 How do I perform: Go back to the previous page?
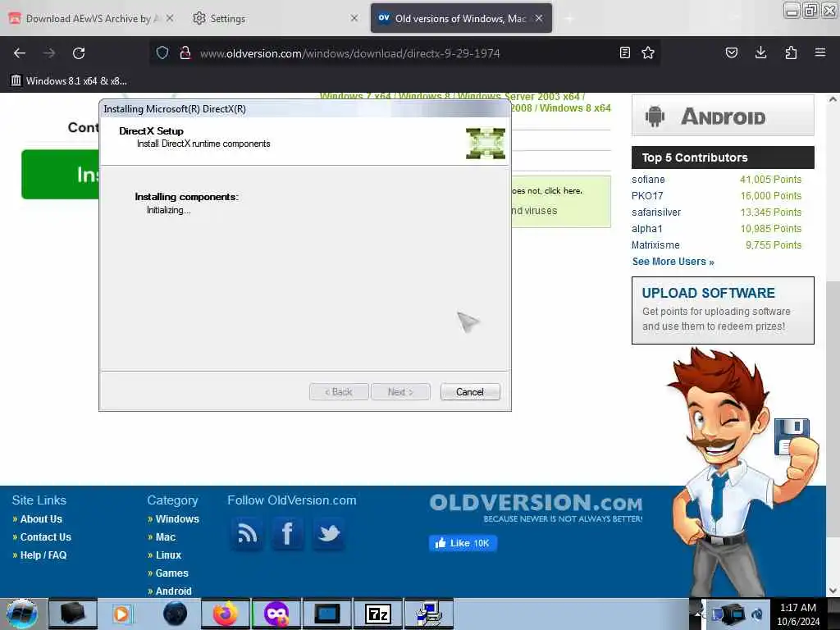(20, 53)
